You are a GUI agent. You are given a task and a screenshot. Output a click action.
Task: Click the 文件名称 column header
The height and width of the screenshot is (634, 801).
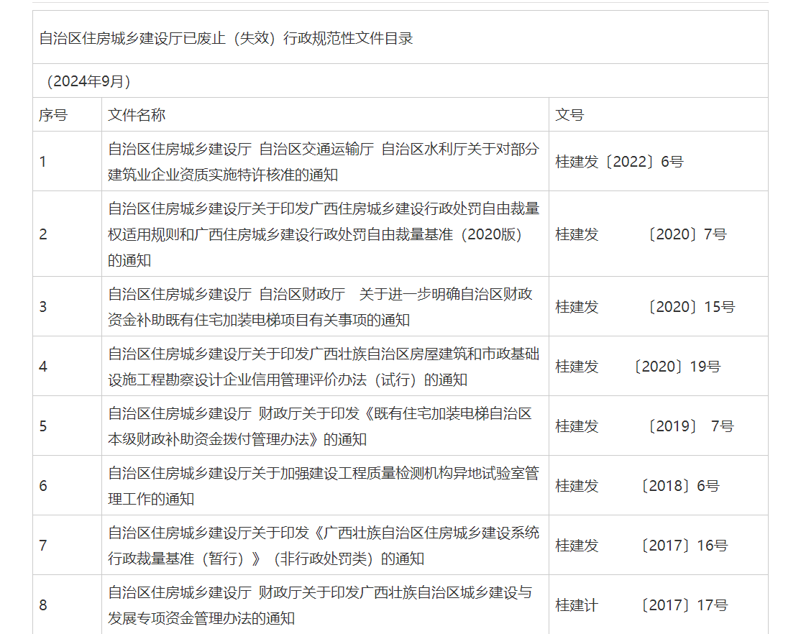(137, 115)
